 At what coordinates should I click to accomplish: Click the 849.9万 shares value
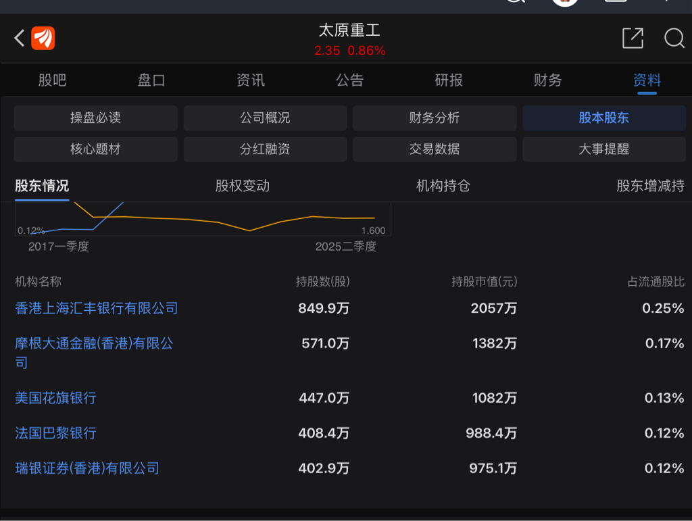click(324, 308)
